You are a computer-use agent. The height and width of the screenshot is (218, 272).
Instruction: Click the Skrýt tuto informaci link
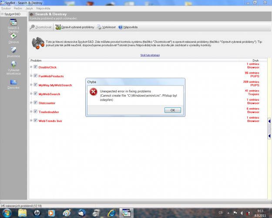150,55
